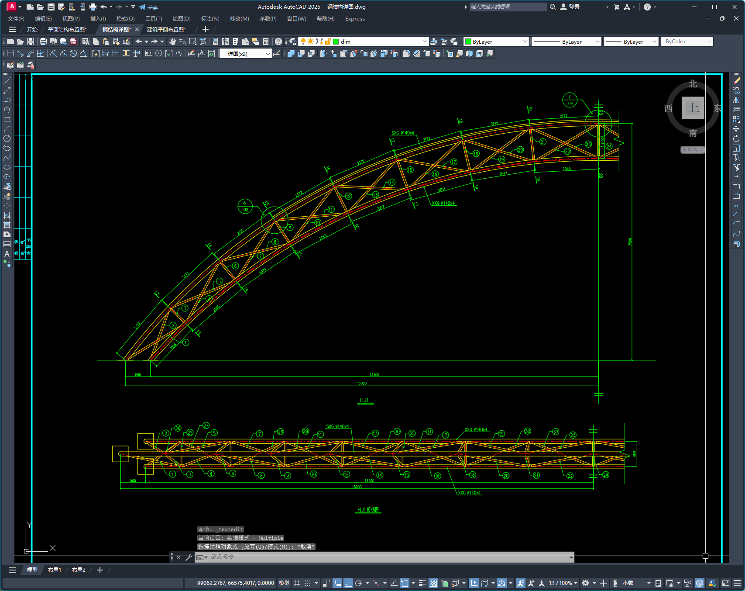Select the Line draw tool
Viewport: 745px width, 591px height.
tap(7, 81)
